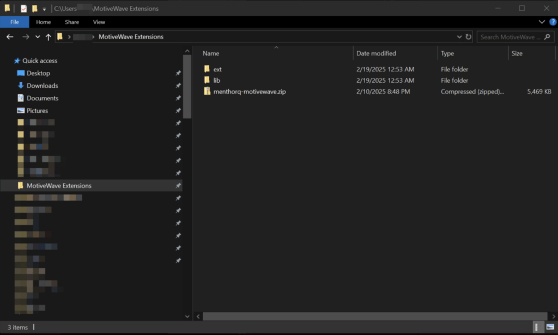Open the Customize Quick Access Toolbar dropdown
The width and height of the screenshot is (558, 335).
43,8
